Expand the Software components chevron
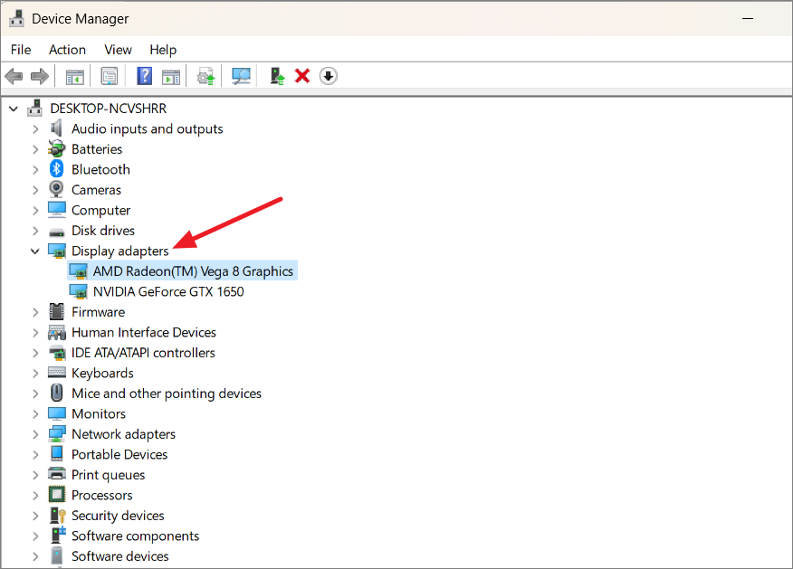 35,536
